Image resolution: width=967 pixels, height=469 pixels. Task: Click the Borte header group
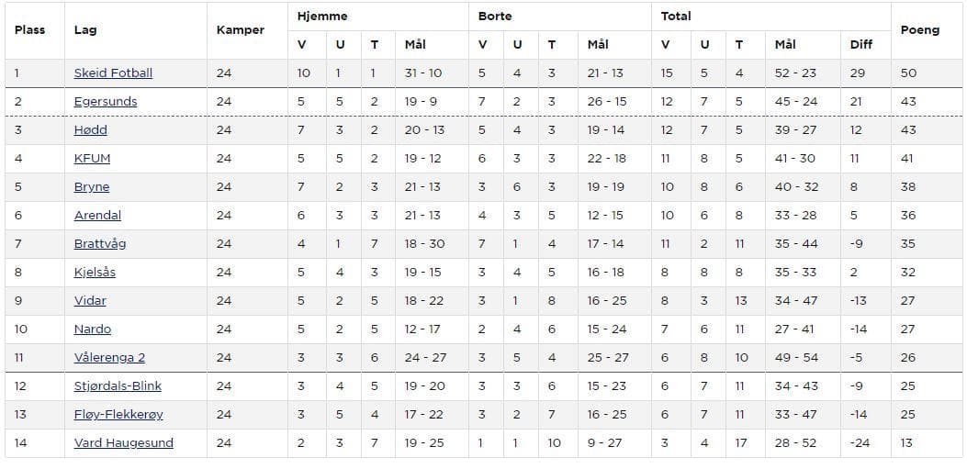click(494, 17)
